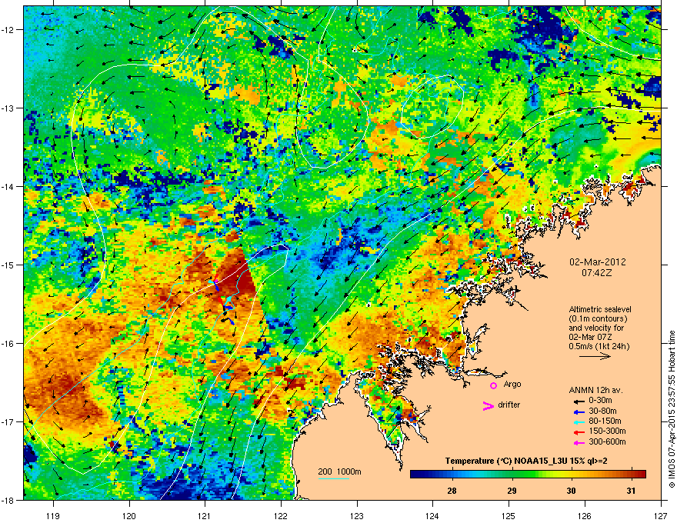677x523 pixels.
Task: Click the latitude -15 axis label
Action: (8, 265)
